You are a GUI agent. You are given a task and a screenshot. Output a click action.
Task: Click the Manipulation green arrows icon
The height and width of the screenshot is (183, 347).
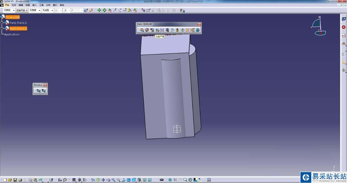pos(99,10)
